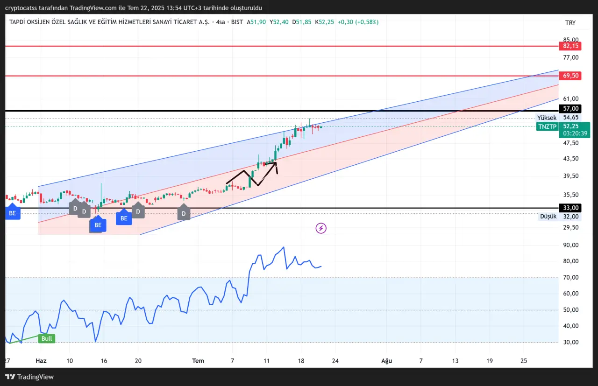Select the black 33,00 support label

(x=570, y=208)
